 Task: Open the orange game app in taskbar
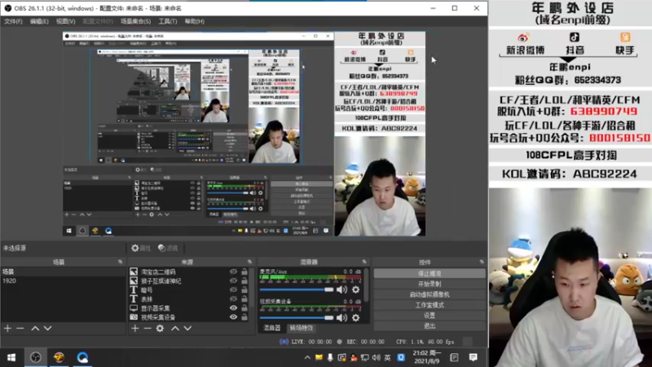pyautogui.click(x=59, y=357)
